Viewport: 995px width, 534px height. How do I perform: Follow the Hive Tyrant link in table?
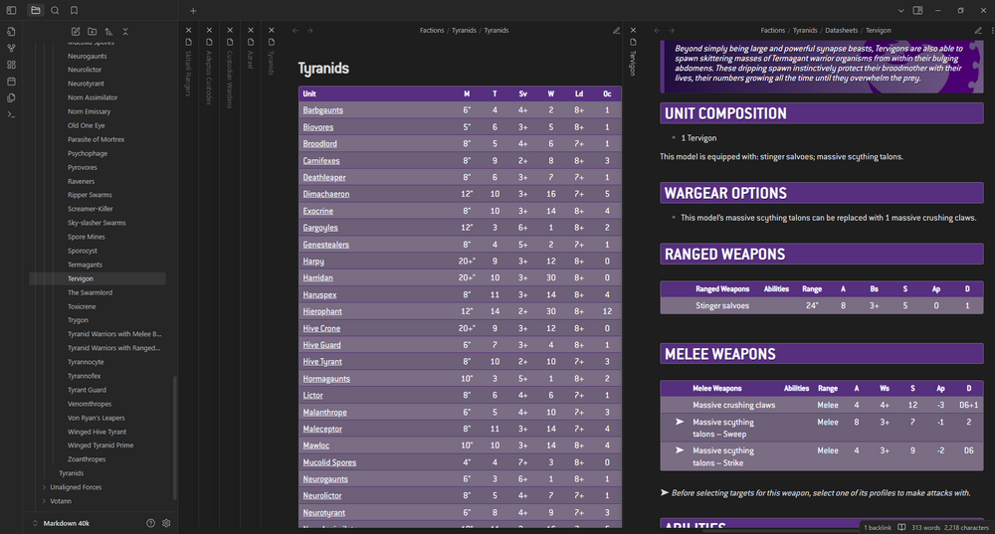[321, 362]
